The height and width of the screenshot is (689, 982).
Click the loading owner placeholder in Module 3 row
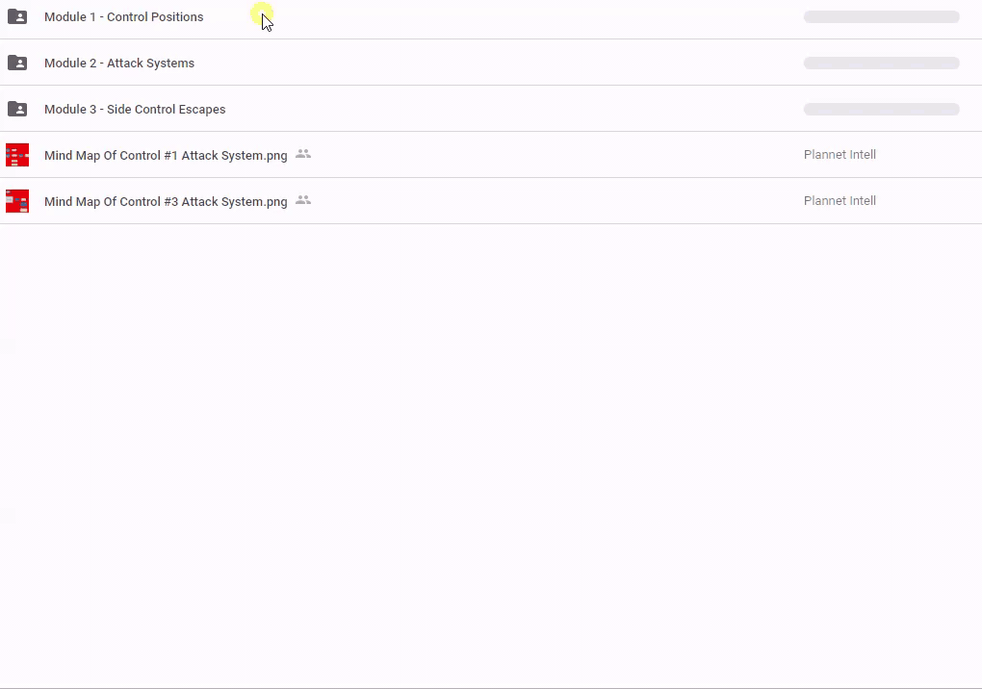pyautogui.click(x=881, y=110)
